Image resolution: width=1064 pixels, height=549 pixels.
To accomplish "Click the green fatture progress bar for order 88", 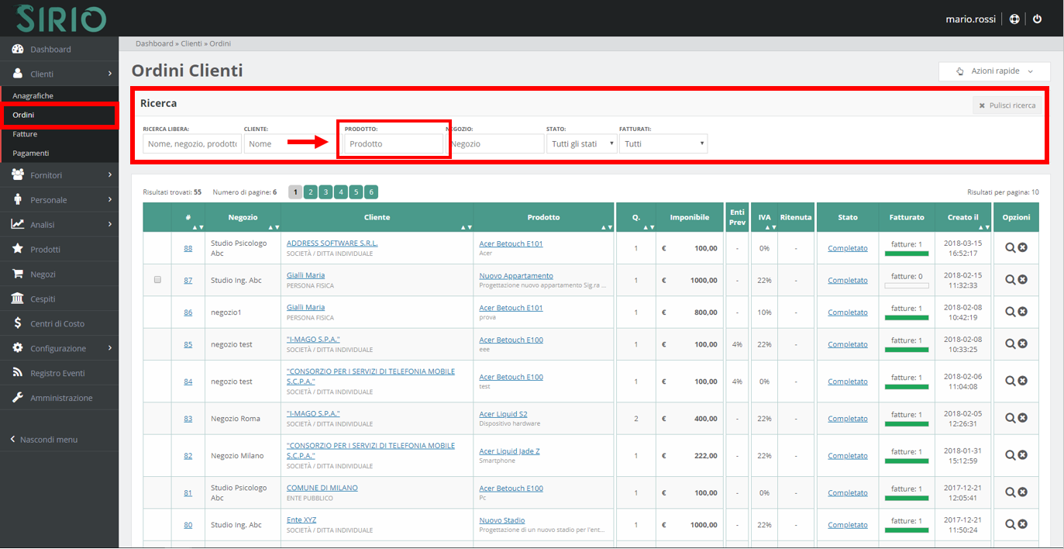I will [x=906, y=254].
